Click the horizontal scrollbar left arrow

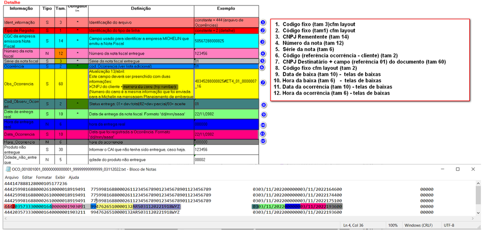tap(6, 218)
